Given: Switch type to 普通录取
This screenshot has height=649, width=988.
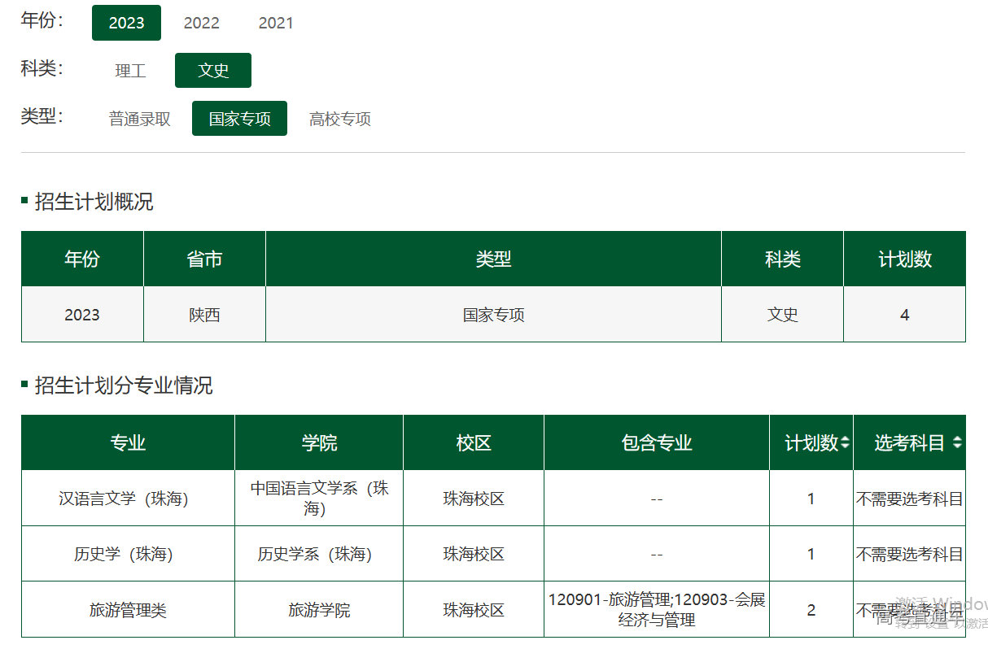Looking at the screenshot, I should [140, 119].
